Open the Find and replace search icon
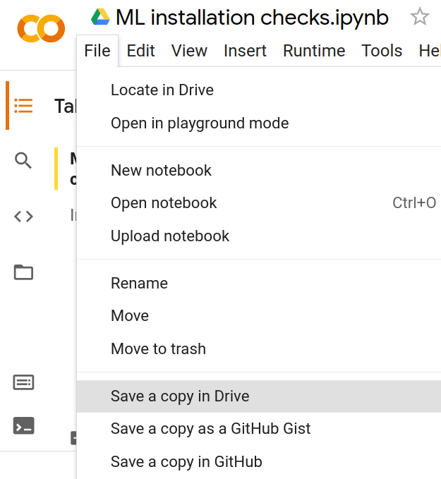Viewport: 441px width, 479px height. point(23,161)
